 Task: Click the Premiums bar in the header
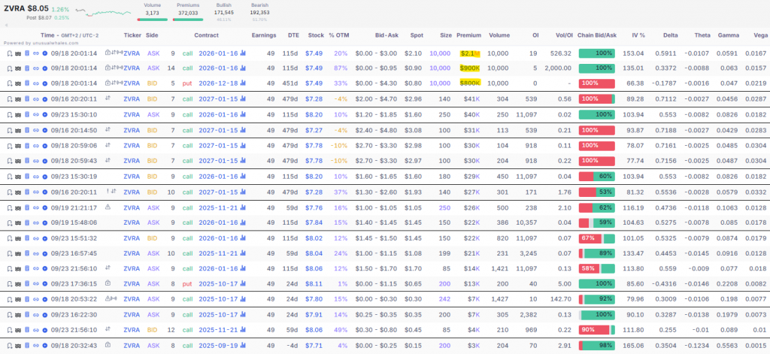click(x=188, y=20)
